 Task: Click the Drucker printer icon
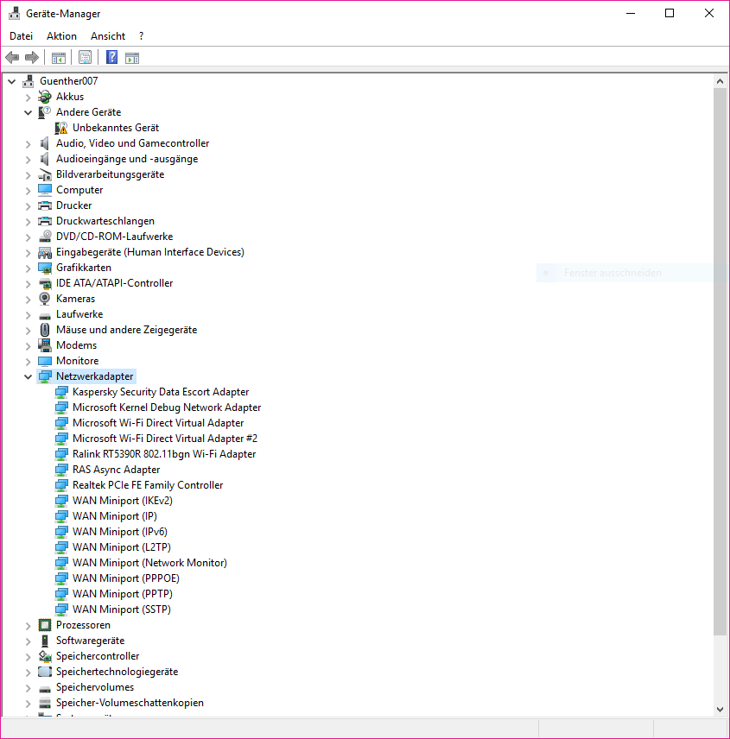(x=45, y=205)
